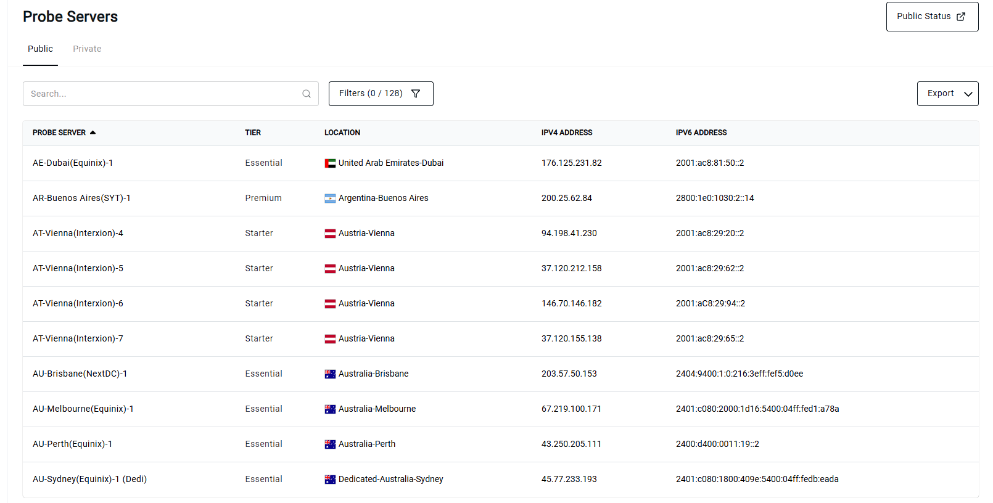
Task: Click the Probe Server sort arrow
Action: (93, 133)
